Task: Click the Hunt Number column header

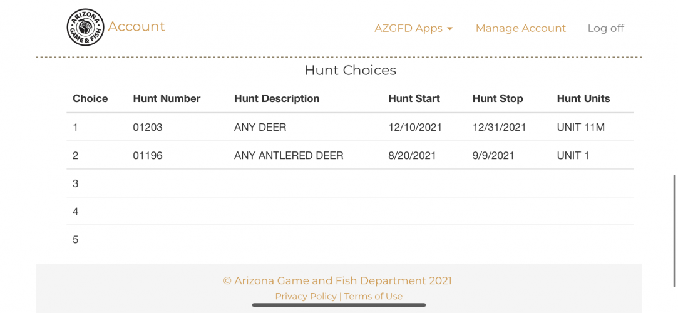Action: [x=167, y=98]
